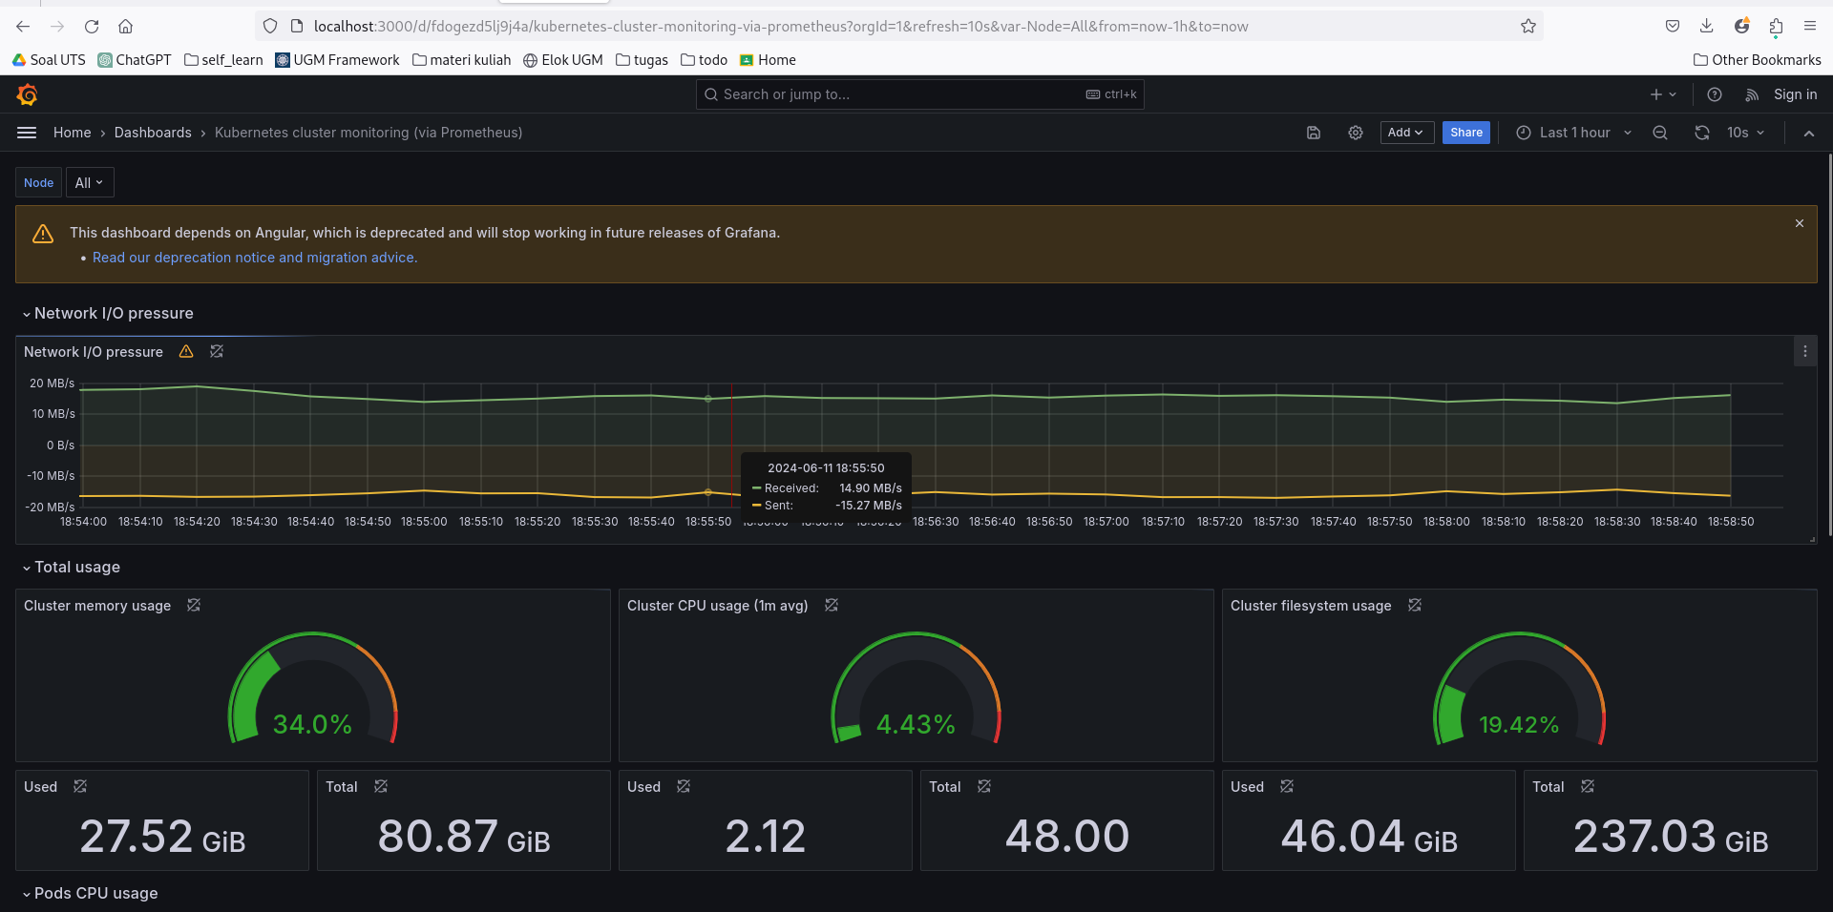Dismiss the Angular deprecation warning banner
Screen dimensions: 1833x912
pos(1800,223)
